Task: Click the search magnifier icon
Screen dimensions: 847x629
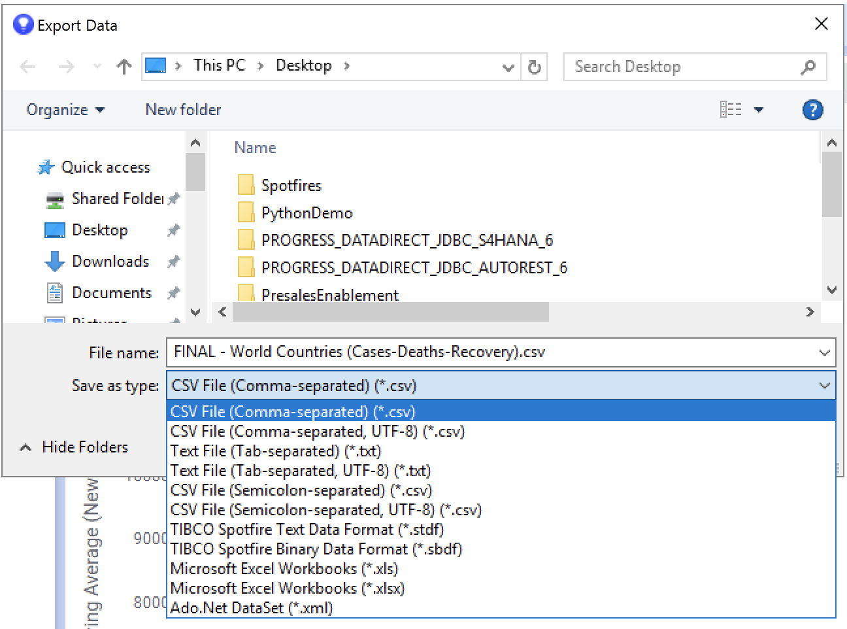Action: [x=808, y=67]
